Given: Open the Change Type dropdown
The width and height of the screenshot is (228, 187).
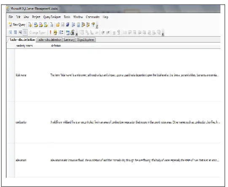Looking at the screenshot, I should [38, 32].
